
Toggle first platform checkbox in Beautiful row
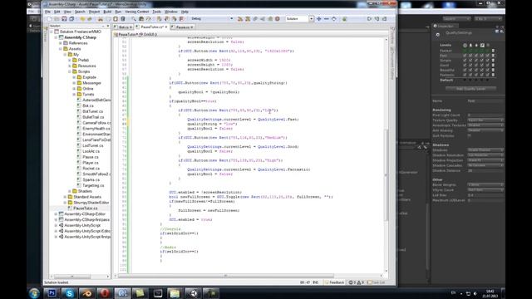tap(465, 70)
